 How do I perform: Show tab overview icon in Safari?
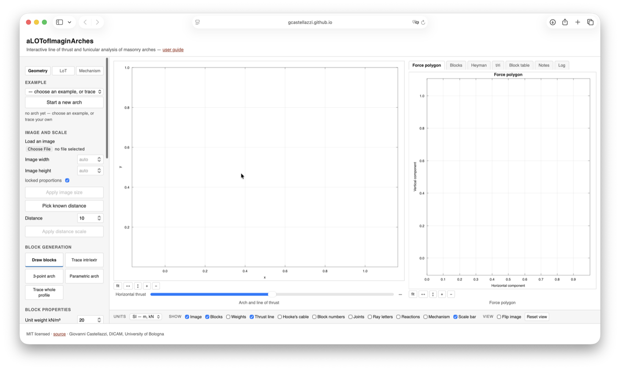[590, 22]
